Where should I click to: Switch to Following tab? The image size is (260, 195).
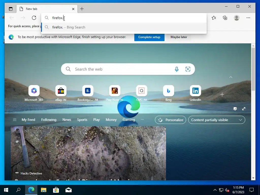pyautogui.click(x=49, y=120)
